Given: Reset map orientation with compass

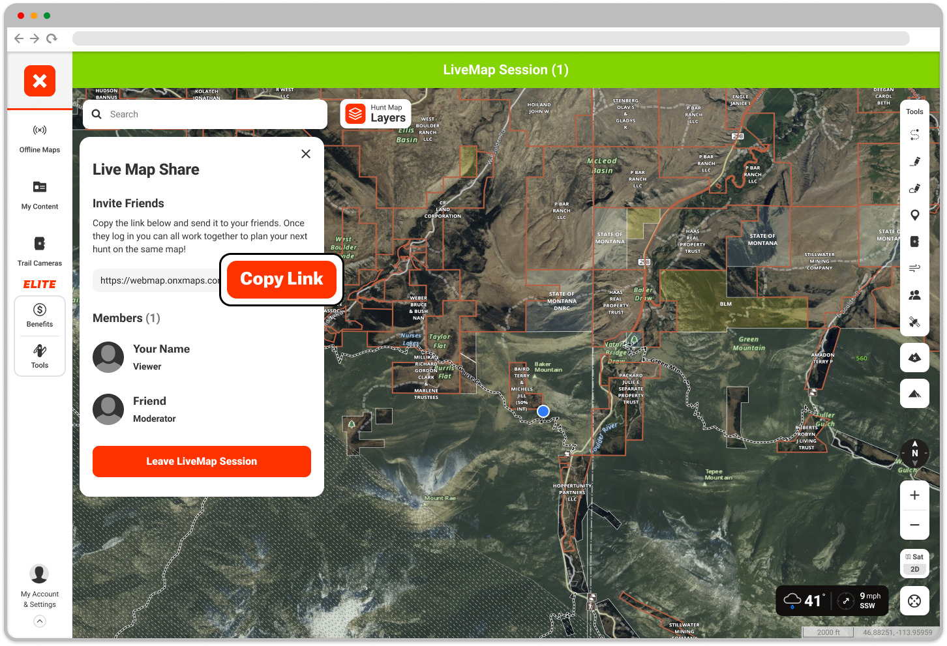Looking at the screenshot, I should [914, 452].
